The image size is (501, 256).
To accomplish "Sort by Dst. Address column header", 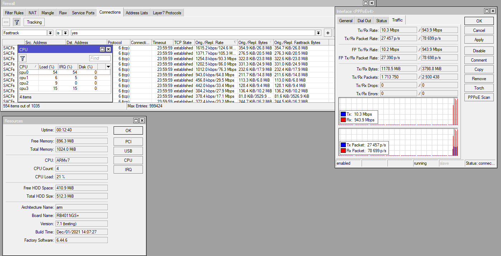I will click(x=86, y=43).
